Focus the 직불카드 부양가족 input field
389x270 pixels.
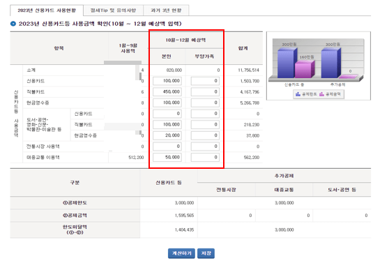[x=205, y=92]
